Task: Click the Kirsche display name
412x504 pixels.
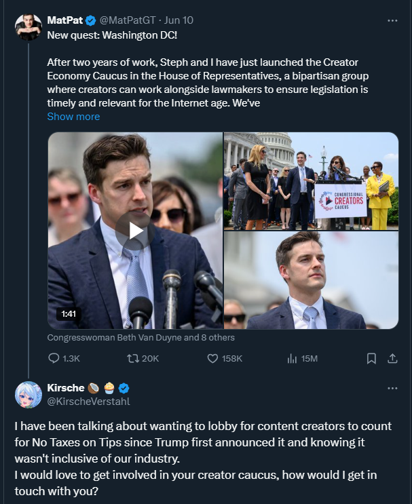Action: [x=64, y=388]
